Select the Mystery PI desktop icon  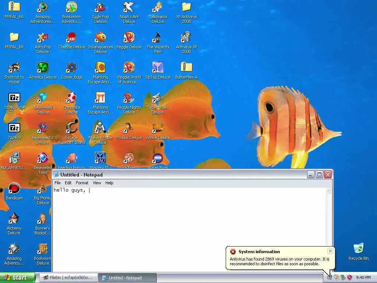tap(100, 161)
